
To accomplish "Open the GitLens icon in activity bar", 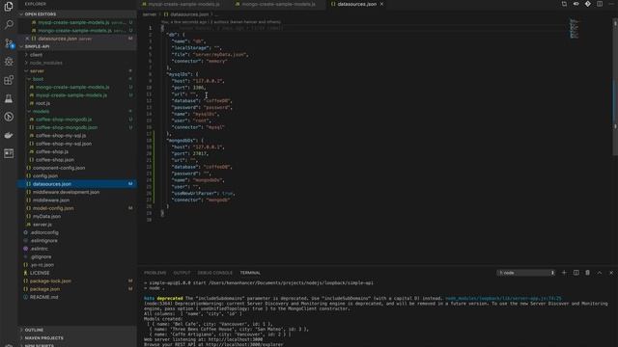I will coord(9,117).
